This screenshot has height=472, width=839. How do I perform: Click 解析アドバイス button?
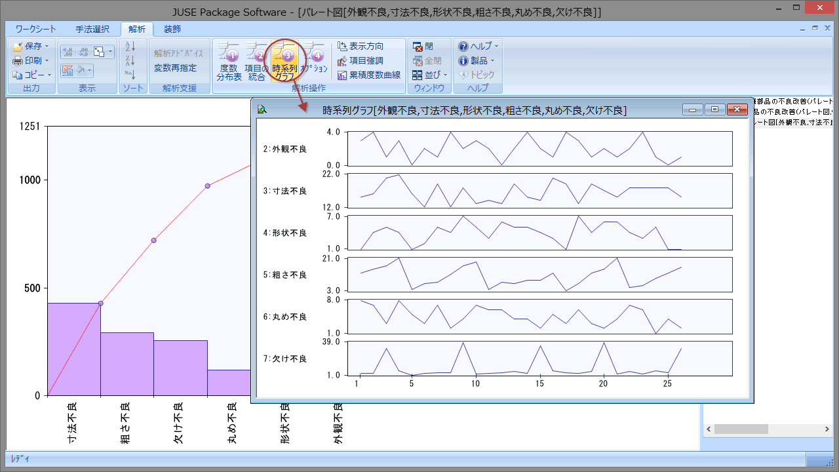(179, 54)
